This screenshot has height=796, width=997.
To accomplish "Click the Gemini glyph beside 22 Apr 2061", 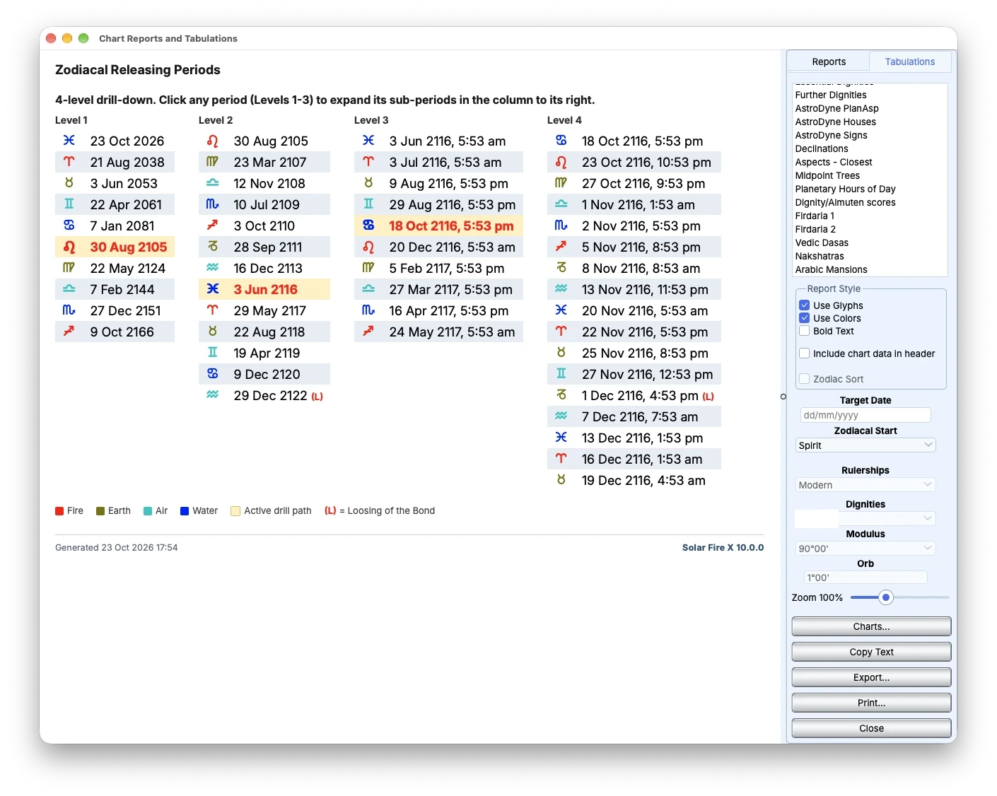I will [69, 204].
